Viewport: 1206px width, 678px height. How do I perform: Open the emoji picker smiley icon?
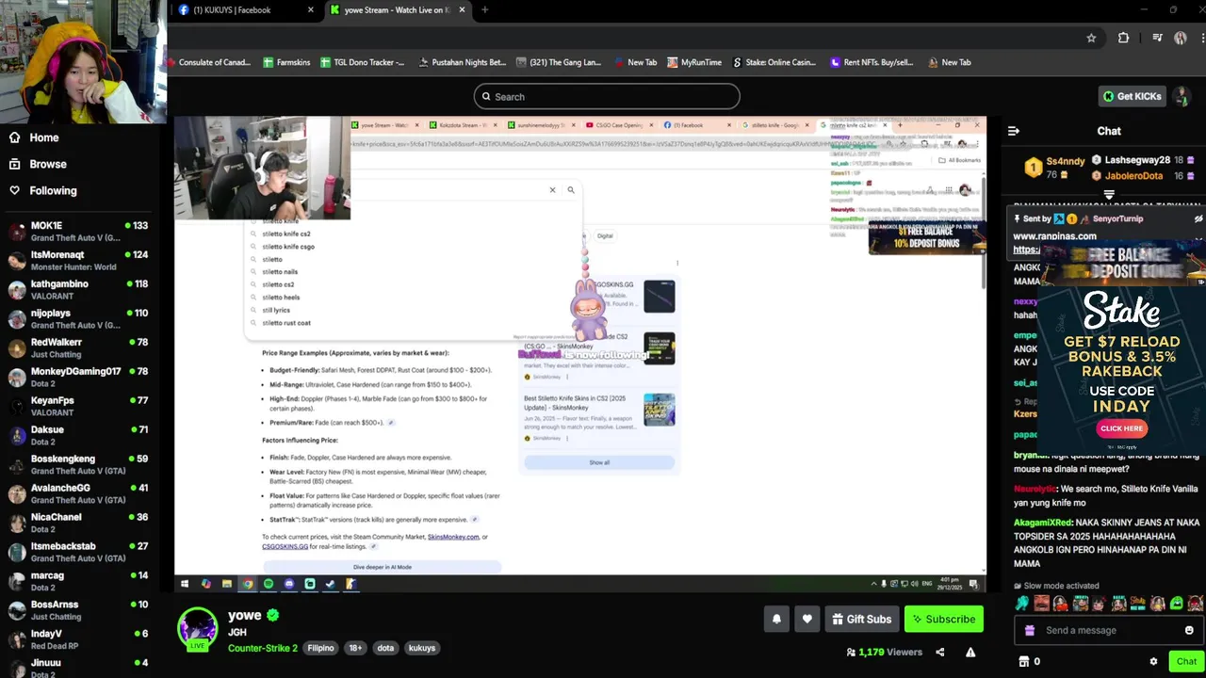point(1189,630)
